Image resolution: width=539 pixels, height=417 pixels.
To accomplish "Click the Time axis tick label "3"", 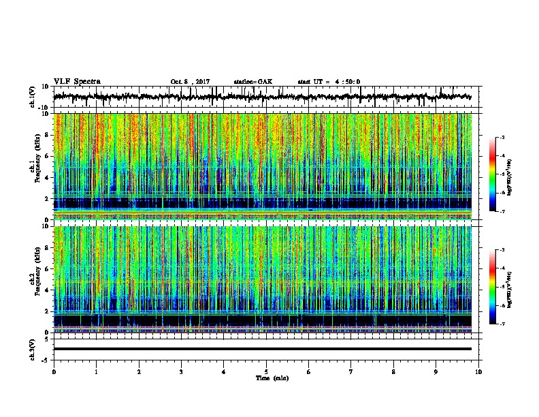I will pyautogui.click(x=181, y=372).
